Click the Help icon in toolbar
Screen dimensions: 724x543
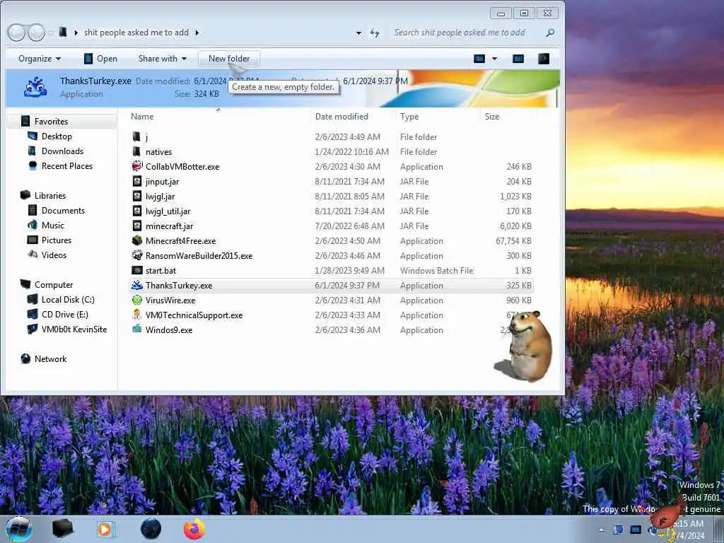[544, 59]
